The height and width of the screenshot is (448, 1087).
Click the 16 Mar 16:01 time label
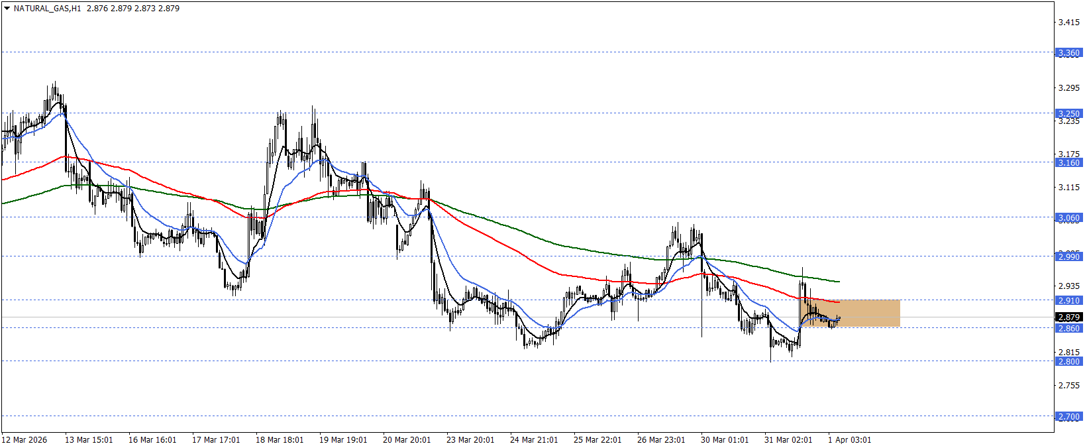[x=152, y=440]
